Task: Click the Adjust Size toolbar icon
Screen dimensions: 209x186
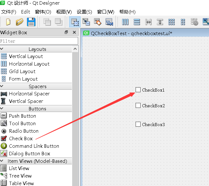Action: tap(206, 22)
